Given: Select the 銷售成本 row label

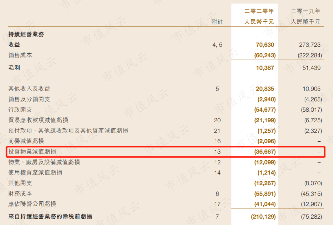Looking at the screenshot, I should (20, 55).
